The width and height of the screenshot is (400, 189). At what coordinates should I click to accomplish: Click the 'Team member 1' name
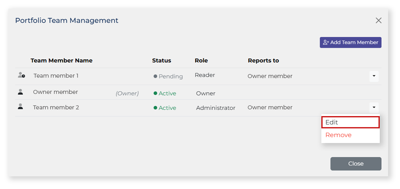pos(56,76)
